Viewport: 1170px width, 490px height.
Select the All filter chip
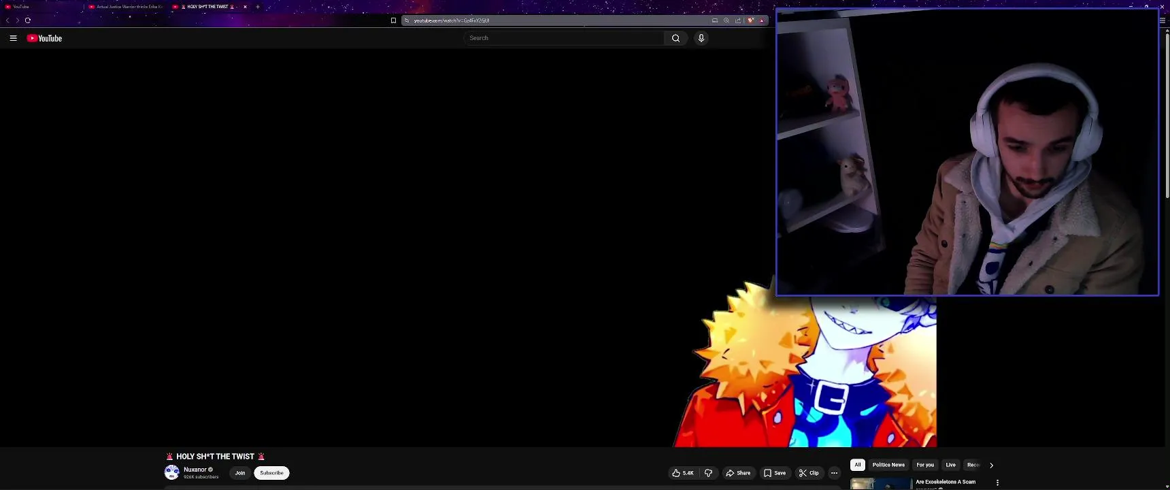click(858, 465)
